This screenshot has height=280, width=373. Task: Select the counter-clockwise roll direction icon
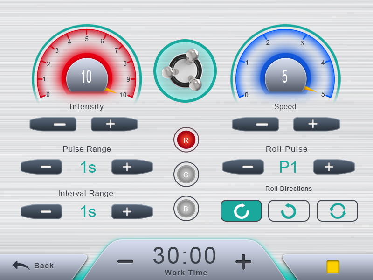coord(289,211)
